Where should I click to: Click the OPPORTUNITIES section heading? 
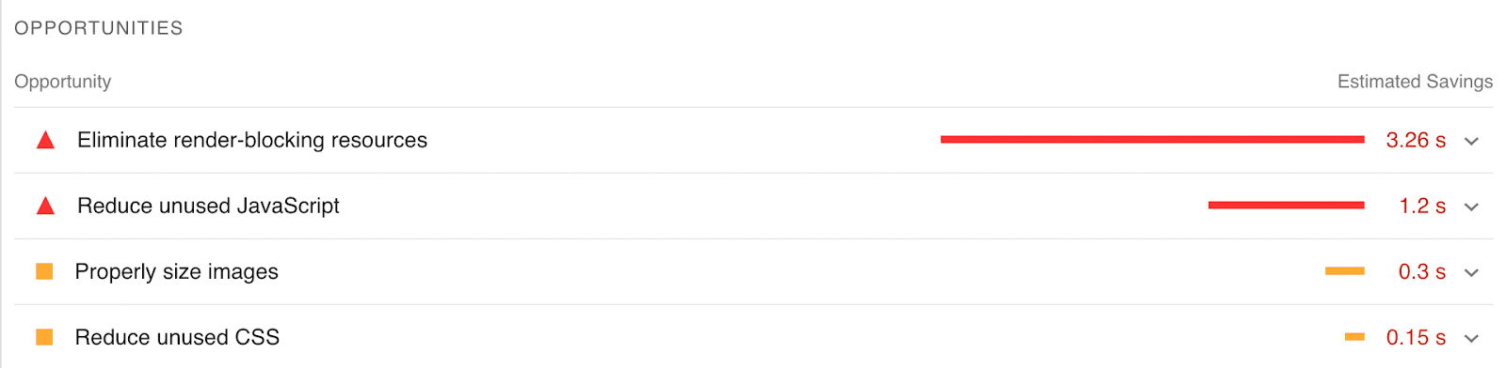click(x=99, y=28)
